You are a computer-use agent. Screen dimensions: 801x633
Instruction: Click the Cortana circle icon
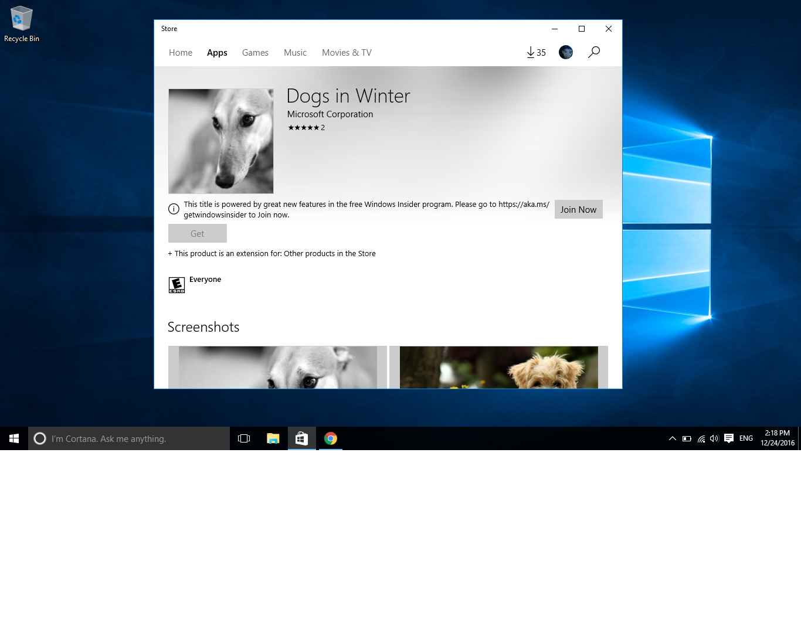click(40, 438)
